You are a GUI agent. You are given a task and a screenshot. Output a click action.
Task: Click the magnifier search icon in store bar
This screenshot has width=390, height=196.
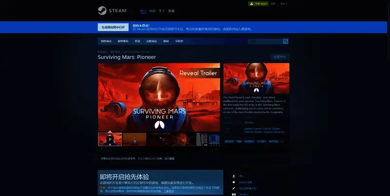[286, 41]
